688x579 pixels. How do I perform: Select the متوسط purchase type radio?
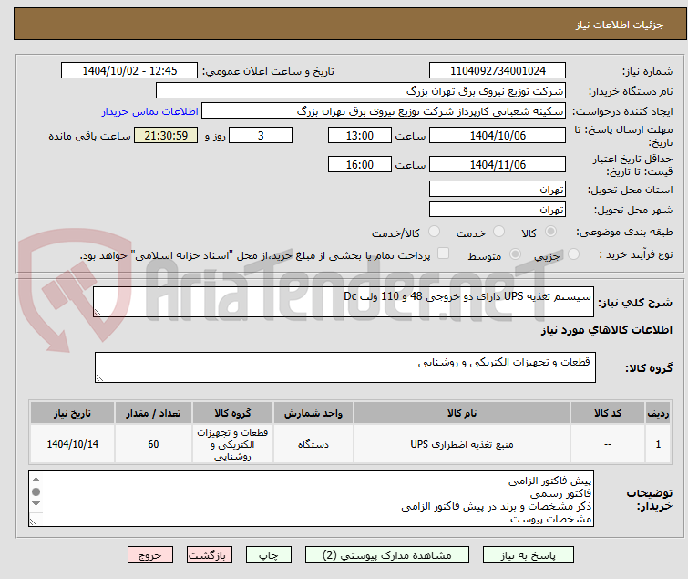tap(515, 254)
